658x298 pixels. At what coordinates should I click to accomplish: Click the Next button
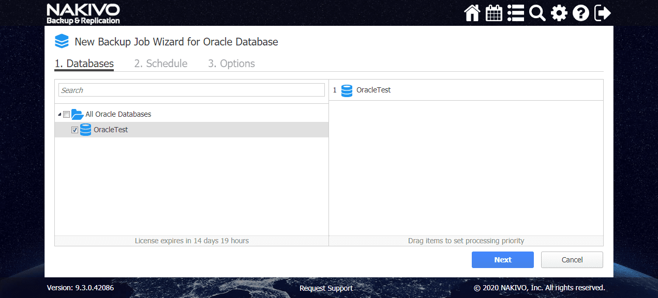click(502, 259)
